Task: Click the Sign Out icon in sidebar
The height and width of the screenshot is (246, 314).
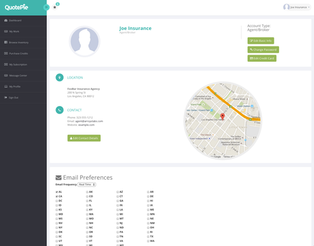Action: click(5, 98)
